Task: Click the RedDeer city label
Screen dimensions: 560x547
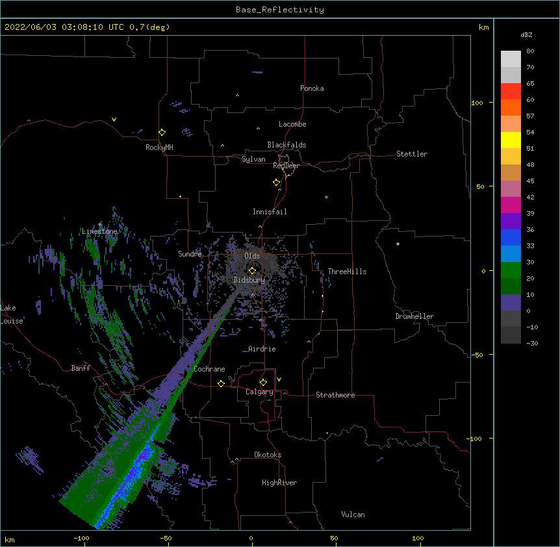Action: point(286,166)
